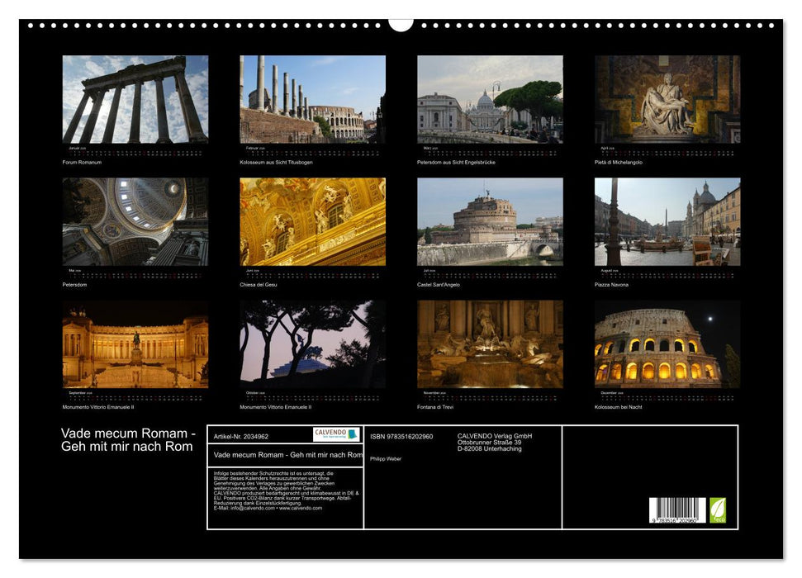The image size is (802, 578).
Task: Click author name Philipp Weber
Action: point(386,458)
